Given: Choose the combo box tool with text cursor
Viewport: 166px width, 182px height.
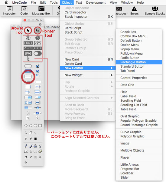Looking at the screenshot, I should pyautogui.click(x=28, y=103).
